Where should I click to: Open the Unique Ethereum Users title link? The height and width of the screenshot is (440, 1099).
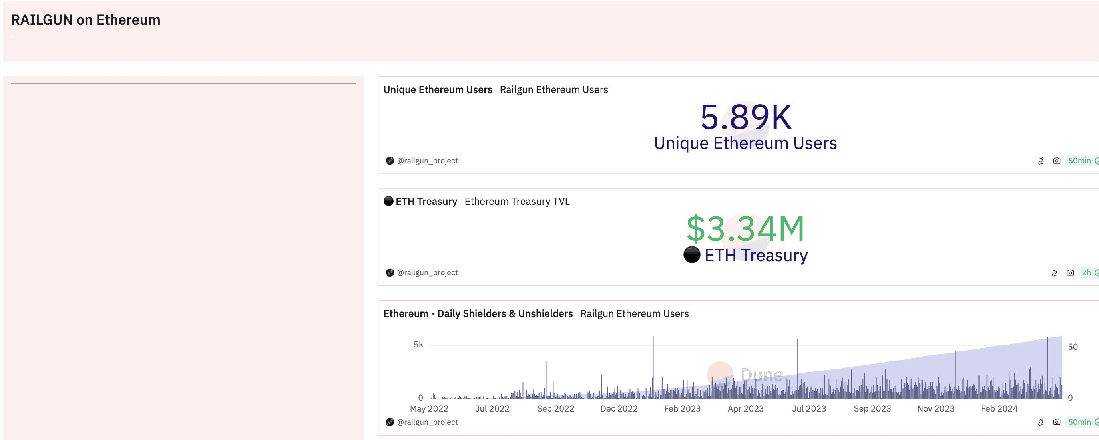[437, 89]
